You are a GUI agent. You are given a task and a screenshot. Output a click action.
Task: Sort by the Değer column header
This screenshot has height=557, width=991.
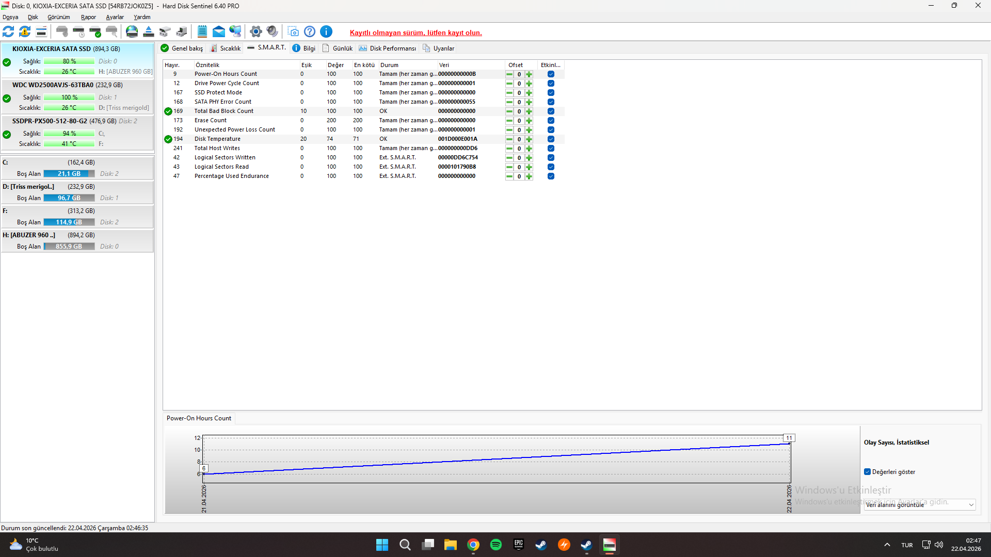click(339, 65)
